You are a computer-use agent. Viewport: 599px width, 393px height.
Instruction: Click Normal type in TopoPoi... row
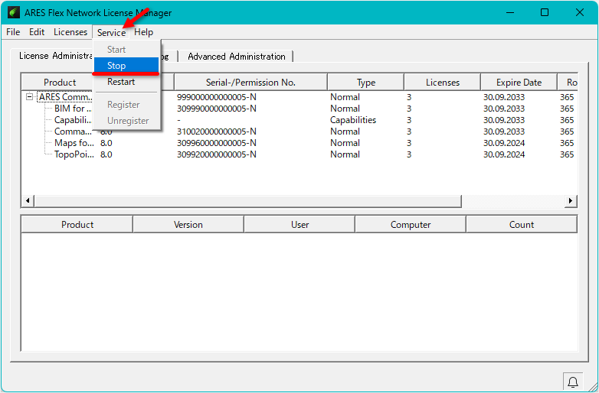coord(345,154)
